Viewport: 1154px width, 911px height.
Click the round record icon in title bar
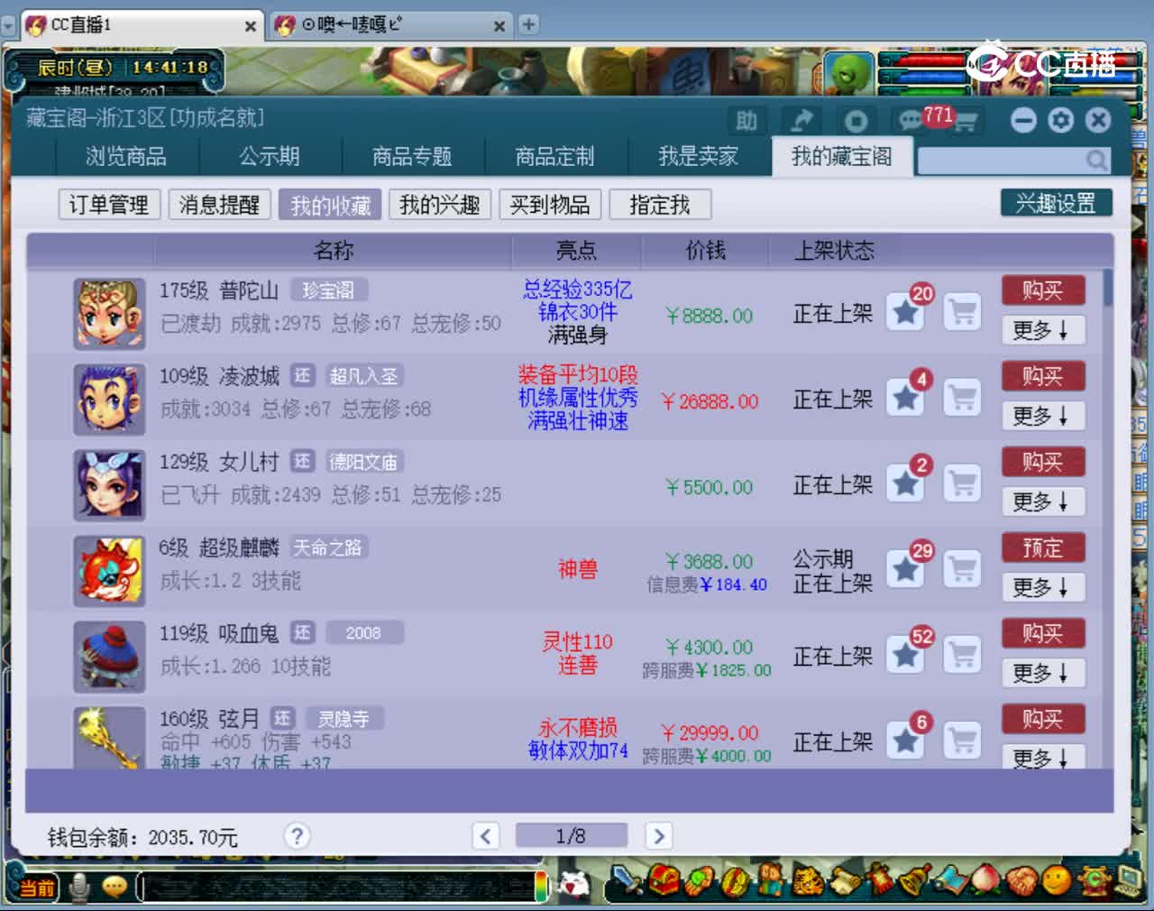click(856, 121)
